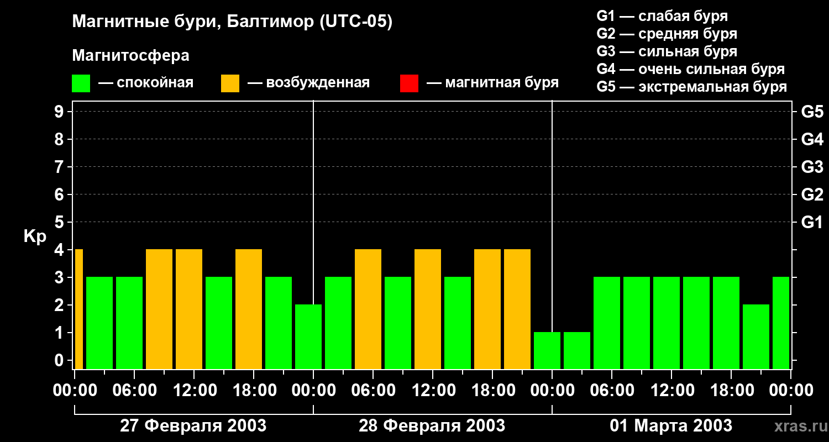
Task: Click the orange Kp 4 bar at 06:00 on 28 February
Action: tap(368, 309)
